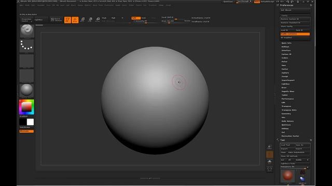
Task: Toggle the Menus button in title bar
Action: 257,2
